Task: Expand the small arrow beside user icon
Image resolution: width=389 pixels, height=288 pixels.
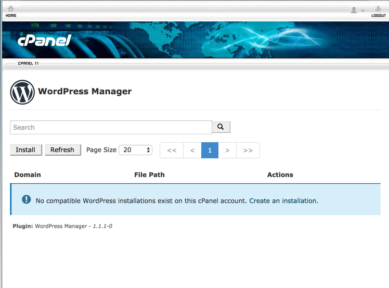Action: pos(362,11)
